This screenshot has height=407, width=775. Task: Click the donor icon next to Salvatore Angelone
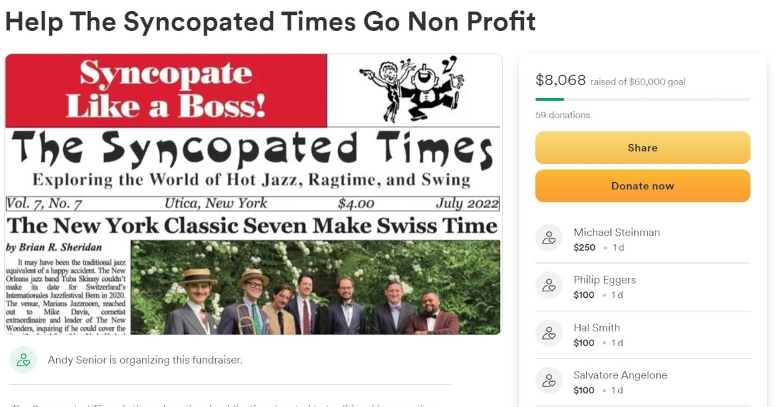pyautogui.click(x=549, y=381)
